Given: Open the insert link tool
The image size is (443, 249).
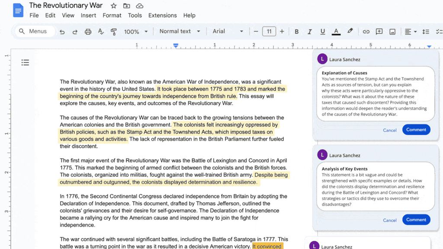Looking at the screenshot, I should pos(366,32).
